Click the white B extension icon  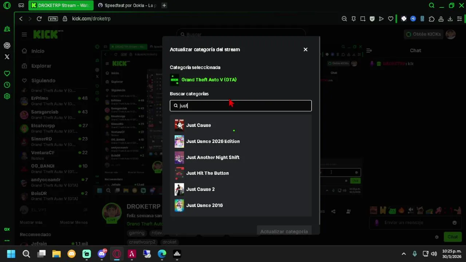pyautogui.click(x=404, y=19)
